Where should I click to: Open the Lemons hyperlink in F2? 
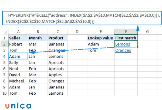[122, 44]
